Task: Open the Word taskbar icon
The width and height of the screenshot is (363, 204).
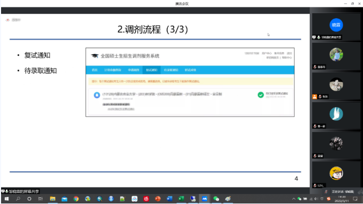Action: [x=170, y=199]
